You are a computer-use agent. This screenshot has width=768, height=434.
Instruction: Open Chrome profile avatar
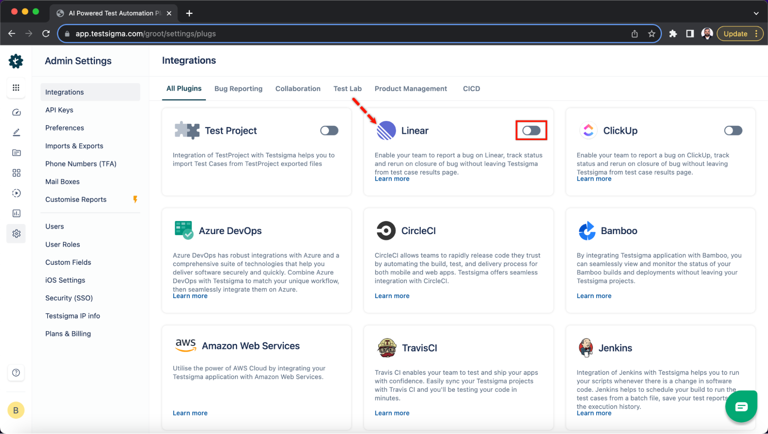tap(707, 34)
